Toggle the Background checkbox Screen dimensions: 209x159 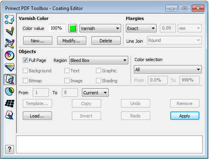[x=25, y=70]
